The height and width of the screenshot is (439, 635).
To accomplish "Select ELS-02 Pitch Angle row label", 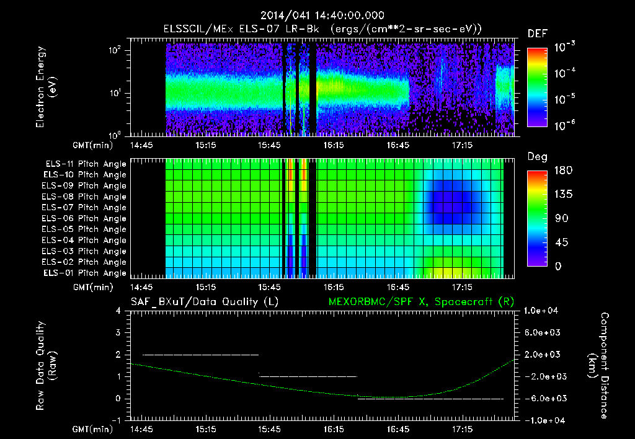I will (x=84, y=262).
